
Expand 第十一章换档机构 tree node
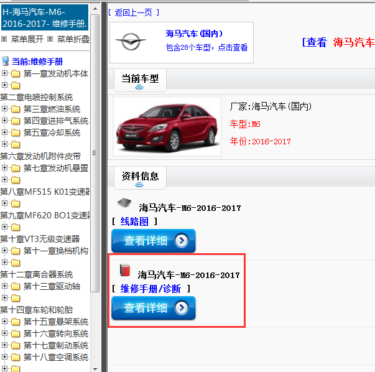pyautogui.click(x=4, y=250)
